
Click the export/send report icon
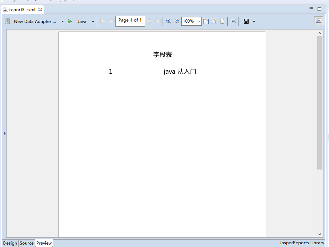pyautogui.click(x=234, y=21)
